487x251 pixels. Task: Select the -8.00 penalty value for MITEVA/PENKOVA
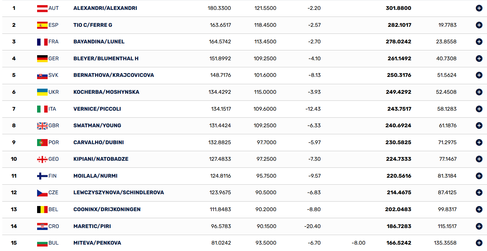click(x=358, y=243)
